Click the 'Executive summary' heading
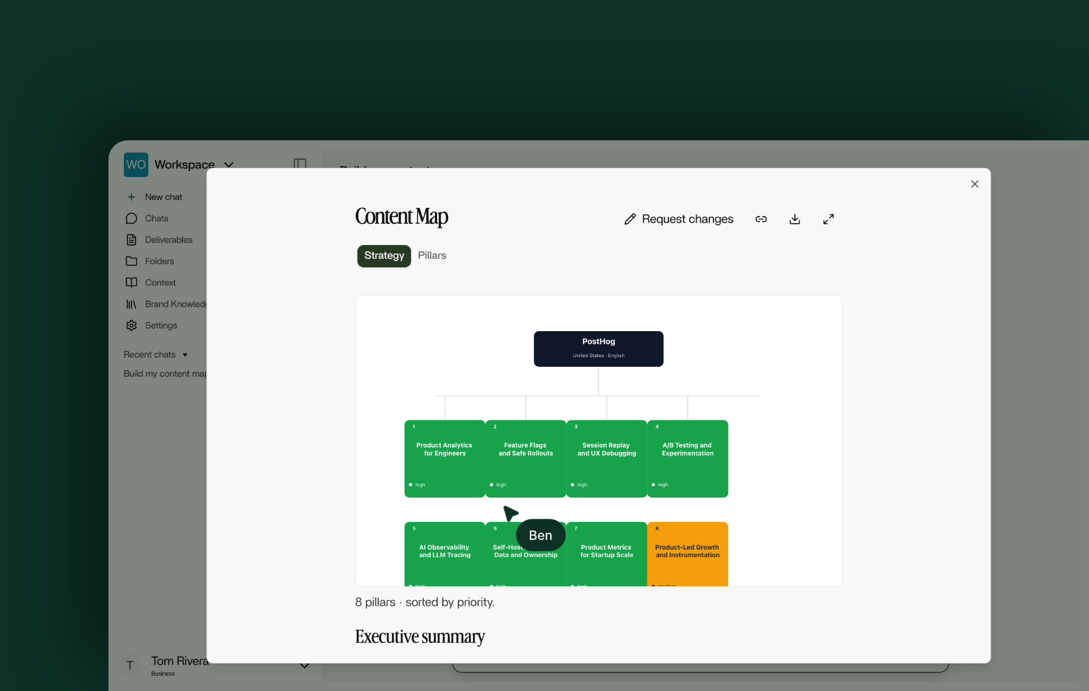This screenshot has width=1089, height=691. pyautogui.click(x=420, y=637)
